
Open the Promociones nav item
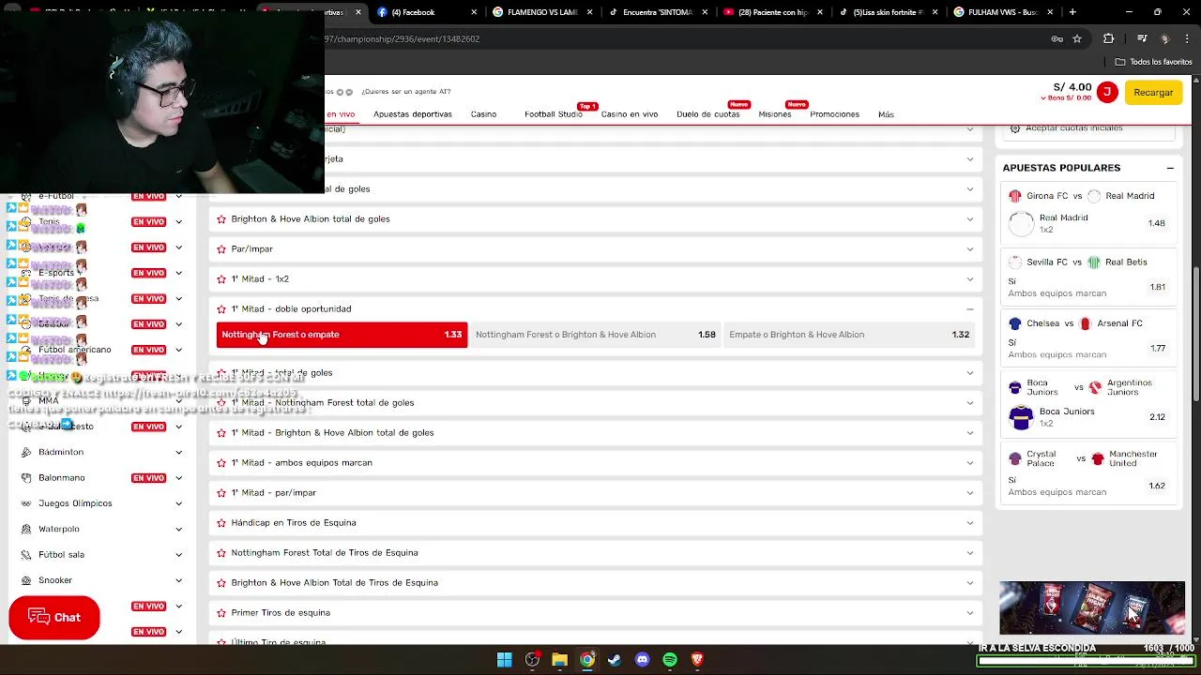[835, 114]
